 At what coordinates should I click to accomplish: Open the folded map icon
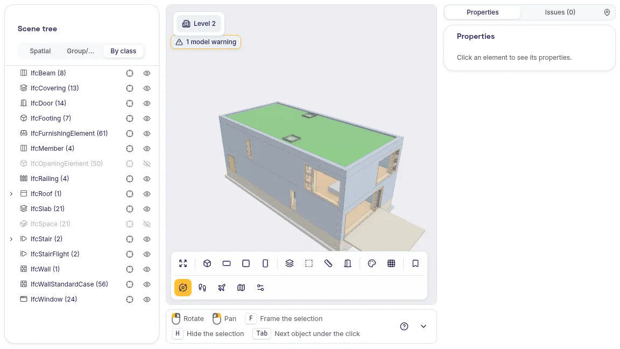pyautogui.click(x=241, y=288)
